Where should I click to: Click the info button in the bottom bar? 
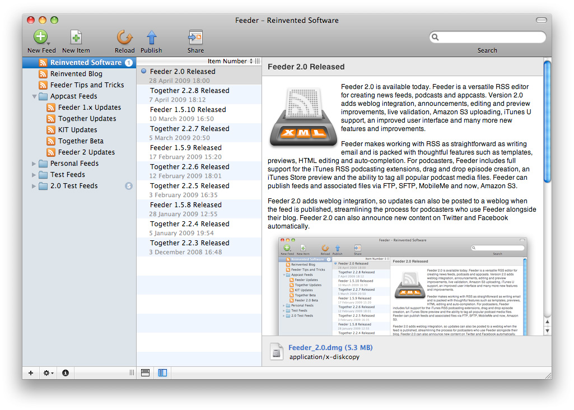pyautogui.click(x=66, y=373)
